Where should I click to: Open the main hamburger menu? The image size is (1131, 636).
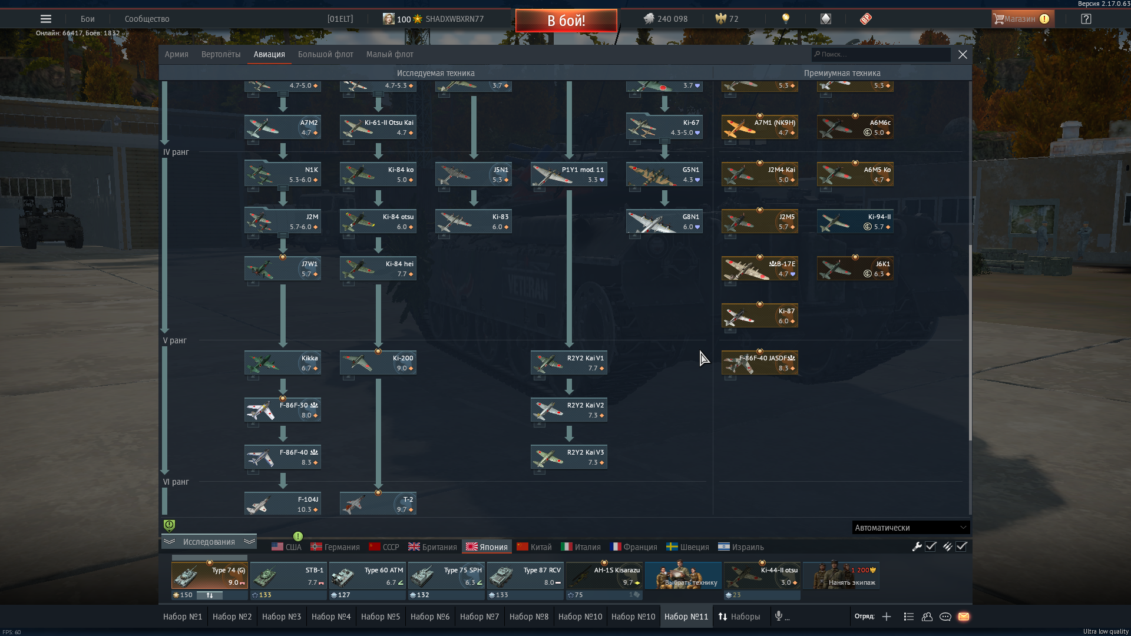click(45, 19)
